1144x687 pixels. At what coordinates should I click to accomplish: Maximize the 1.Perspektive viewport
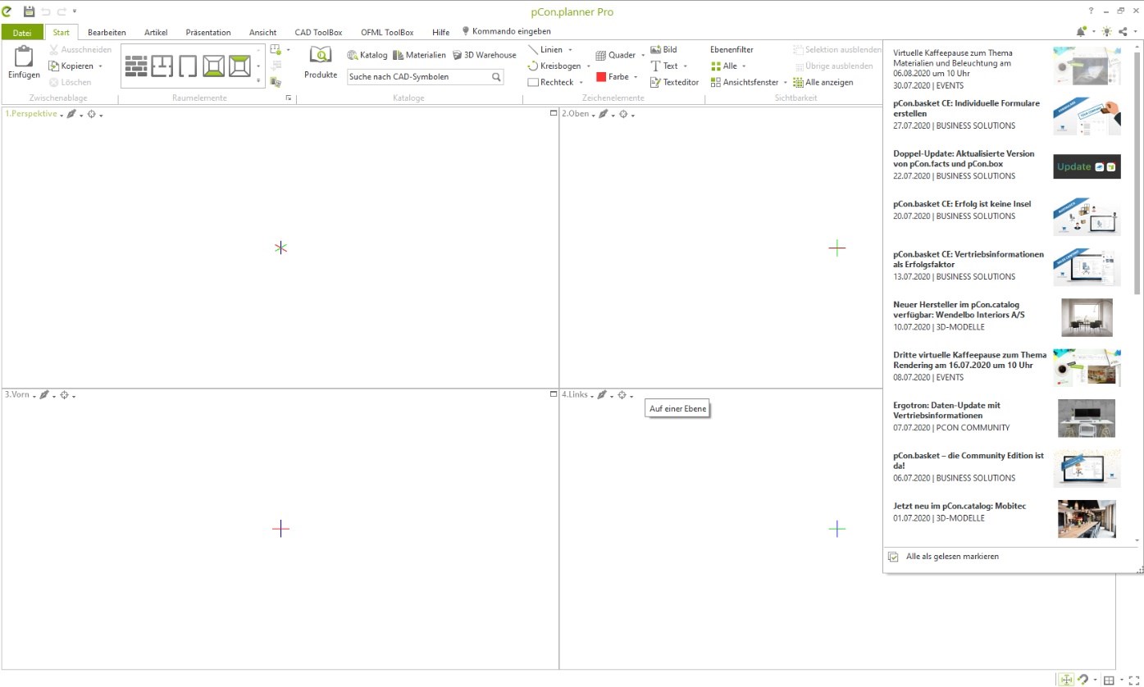(x=554, y=113)
